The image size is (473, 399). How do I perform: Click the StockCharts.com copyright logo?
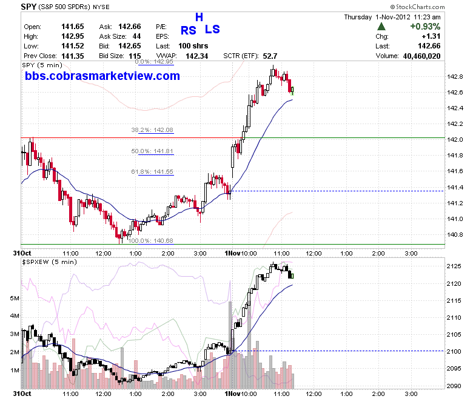point(417,7)
